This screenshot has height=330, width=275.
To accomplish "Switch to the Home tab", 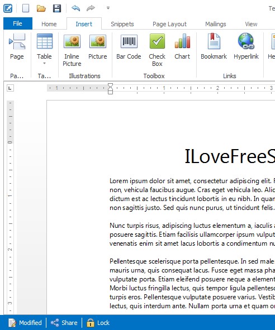I will point(49,24).
